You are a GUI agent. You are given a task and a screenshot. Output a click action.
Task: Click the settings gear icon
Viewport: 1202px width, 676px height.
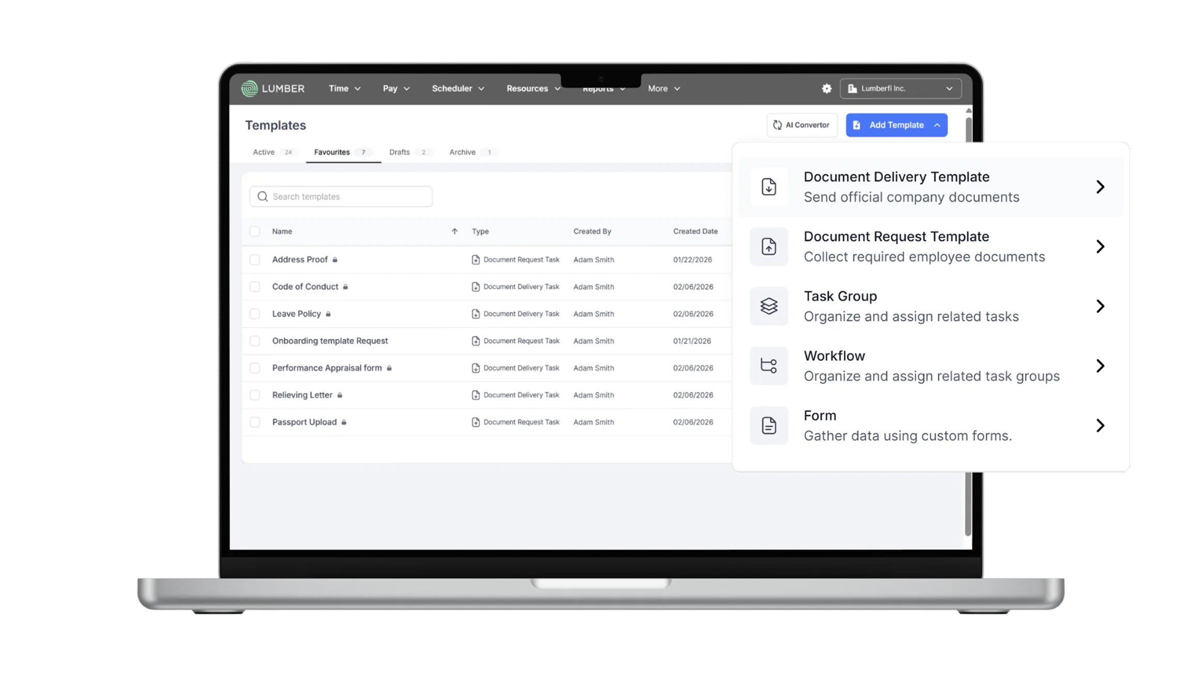pos(826,88)
